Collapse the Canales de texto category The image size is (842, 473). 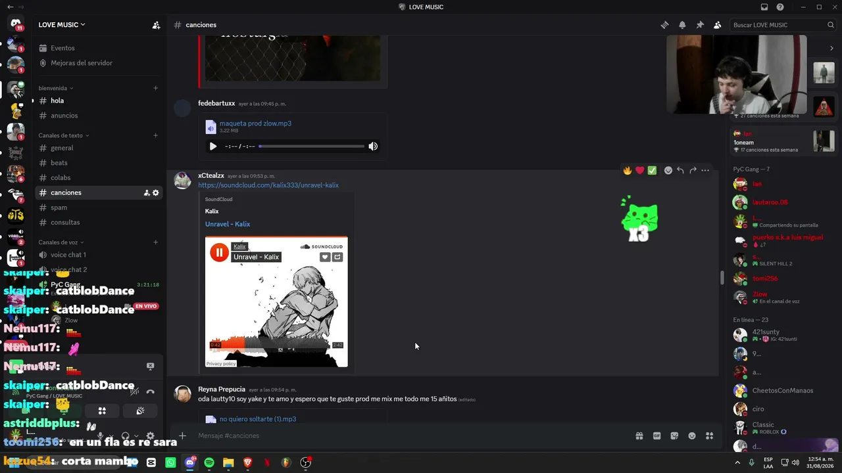63,135
